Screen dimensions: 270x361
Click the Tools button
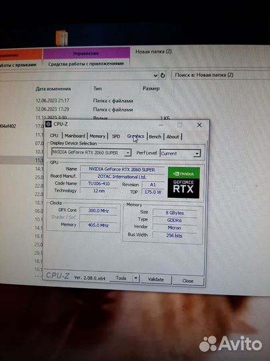121,278
